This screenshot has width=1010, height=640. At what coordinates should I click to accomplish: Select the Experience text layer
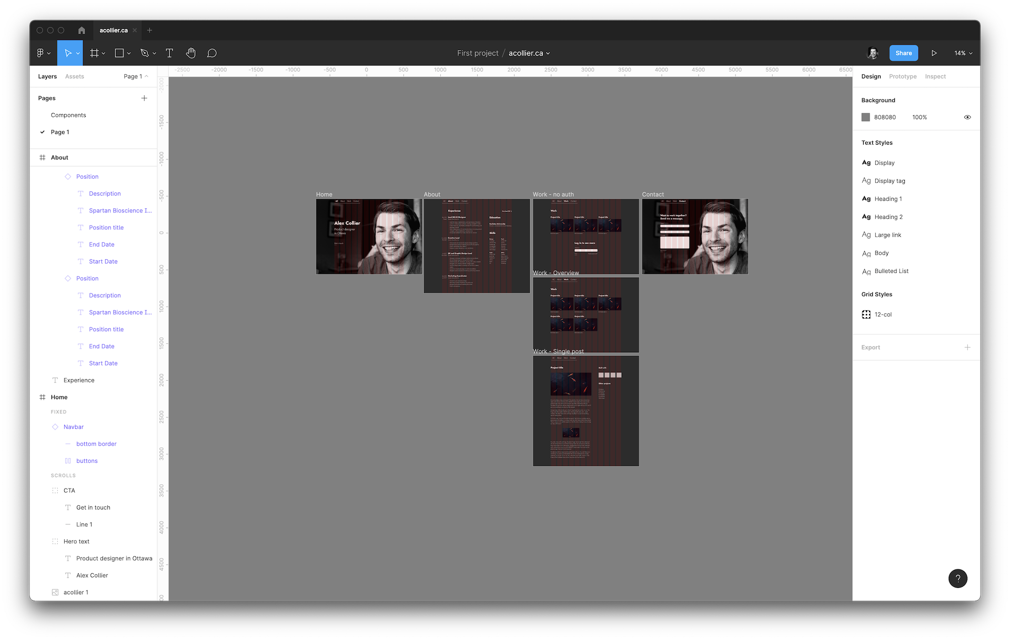[79, 380]
